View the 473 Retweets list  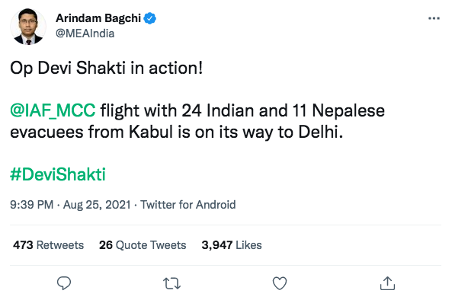49,245
